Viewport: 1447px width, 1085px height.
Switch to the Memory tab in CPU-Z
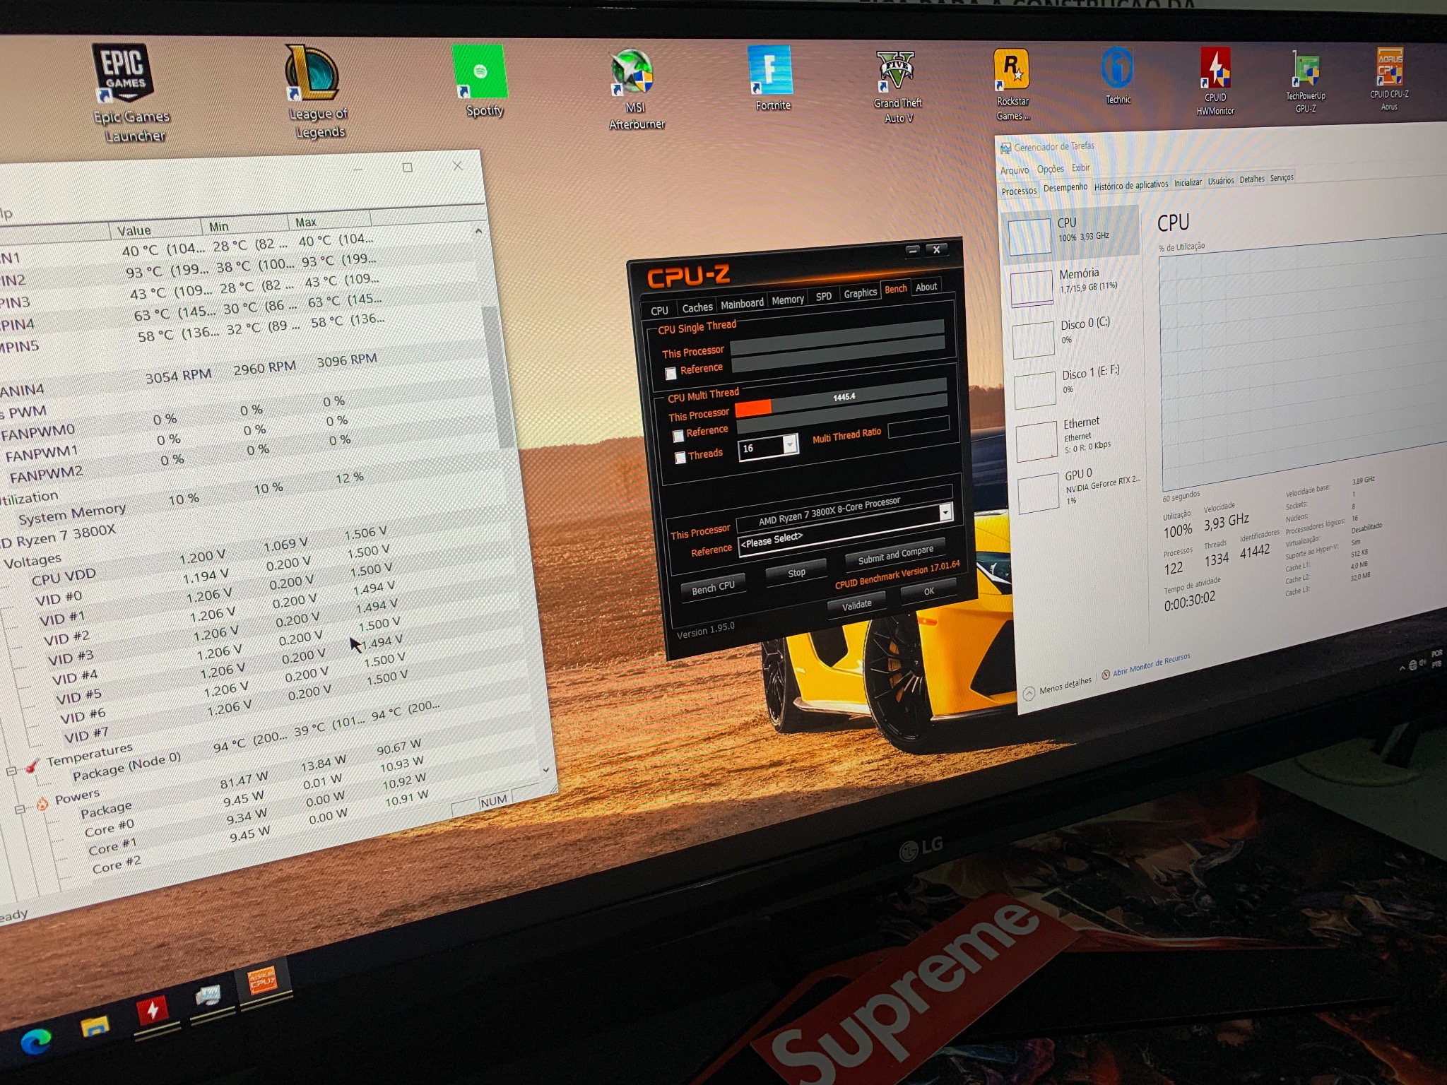pyautogui.click(x=787, y=300)
